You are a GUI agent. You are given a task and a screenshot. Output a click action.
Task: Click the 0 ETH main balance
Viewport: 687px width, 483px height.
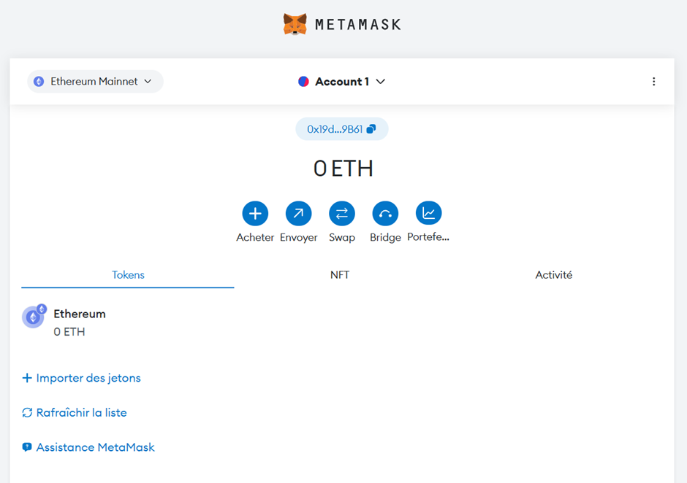[343, 169]
